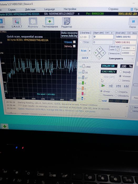The width and height of the screenshot is (138, 184).
Task: Click the 400 ms grey block indicator
Action: [83, 78]
